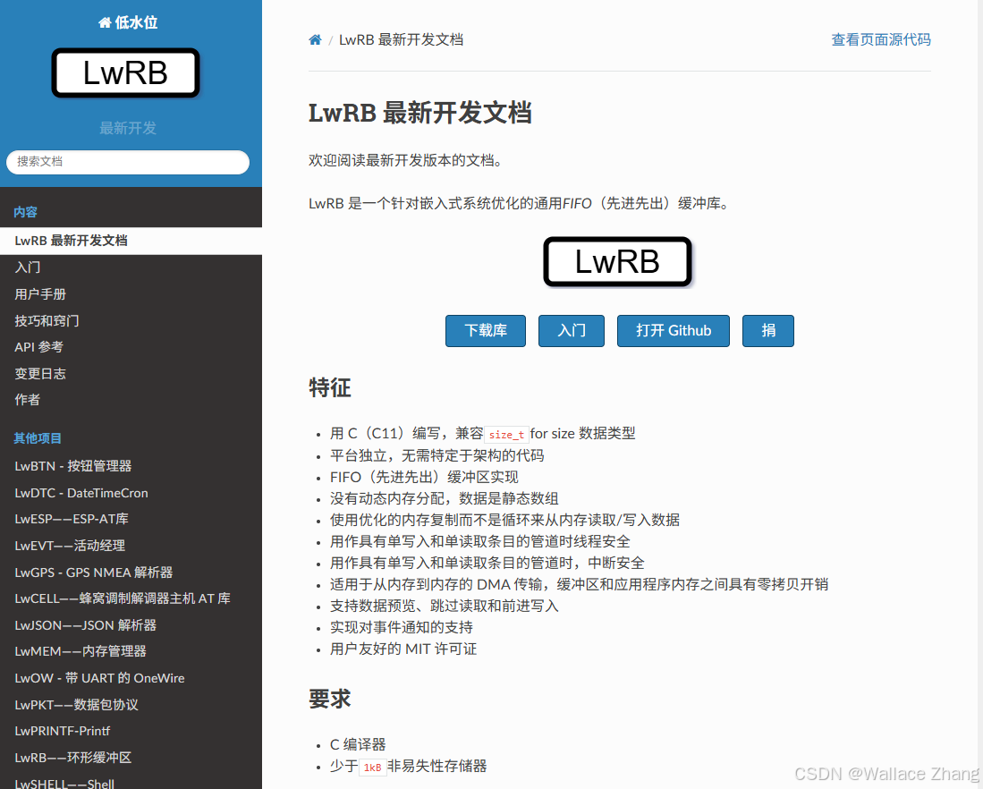The width and height of the screenshot is (983, 789).
Task: Click the 1kB code literal
Action: click(x=372, y=768)
